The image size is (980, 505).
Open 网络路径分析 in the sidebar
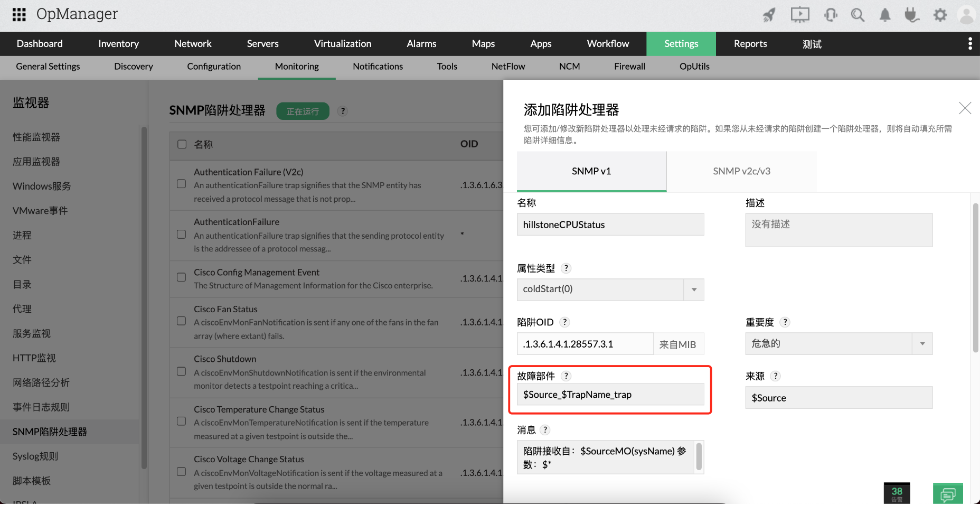[x=41, y=382]
